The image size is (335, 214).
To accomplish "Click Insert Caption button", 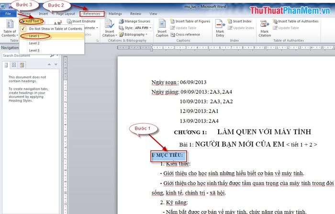I will [162, 28].
